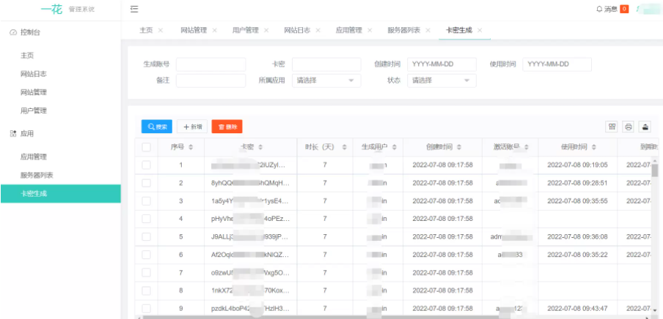Click the print table icon
This screenshot has height=319, width=663.
coord(629,127)
